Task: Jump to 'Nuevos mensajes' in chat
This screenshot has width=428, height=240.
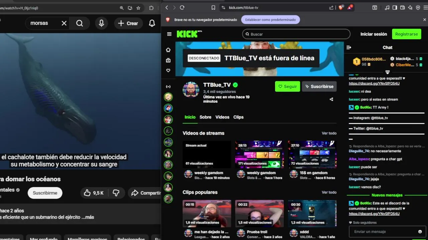Action: tap(387, 195)
